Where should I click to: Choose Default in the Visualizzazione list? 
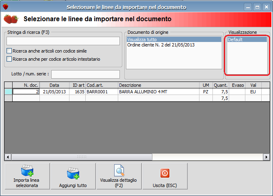coord(247,40)
